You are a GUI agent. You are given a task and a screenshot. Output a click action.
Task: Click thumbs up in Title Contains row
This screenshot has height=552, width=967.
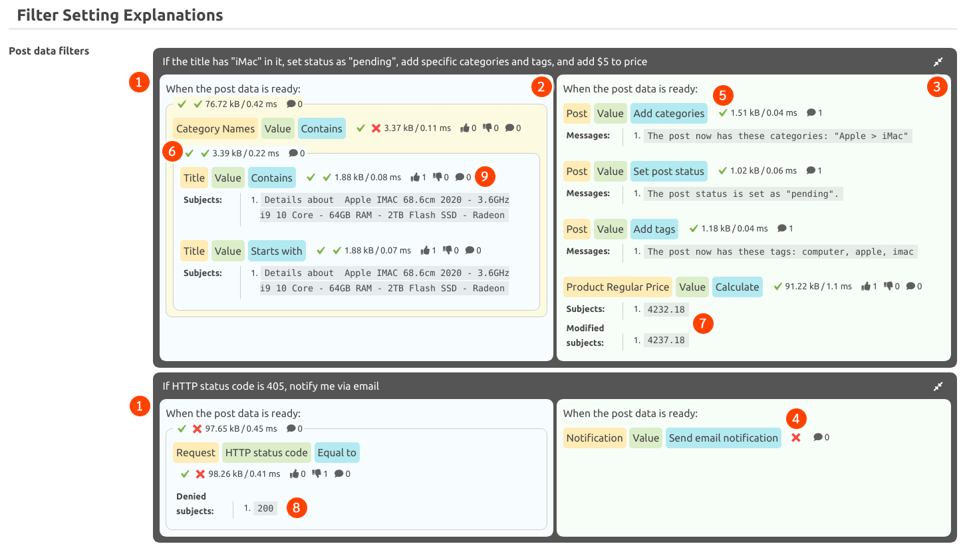tap(415, 178)
